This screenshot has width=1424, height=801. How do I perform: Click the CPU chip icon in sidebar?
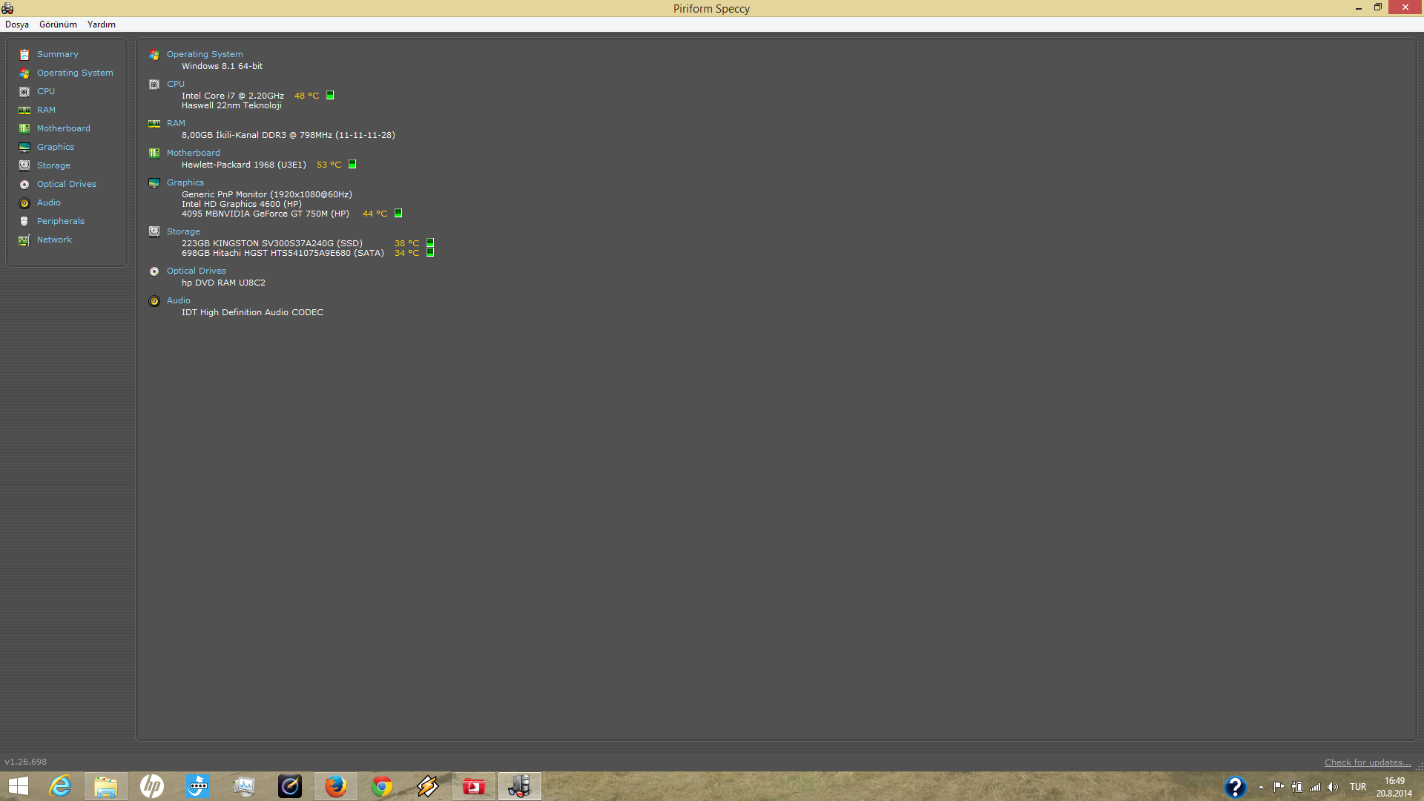coord(24,91)
